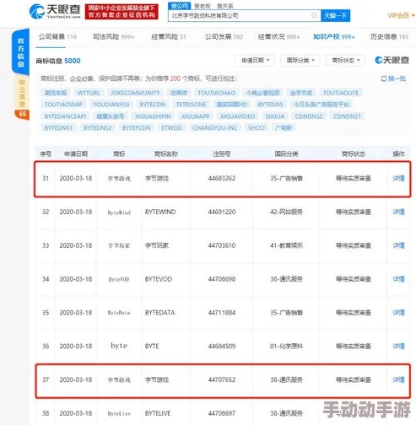This screenshot has width=416, height=425.
Task: Click the 01-化学原料 classification cell
Action: [x=286, y=346]
